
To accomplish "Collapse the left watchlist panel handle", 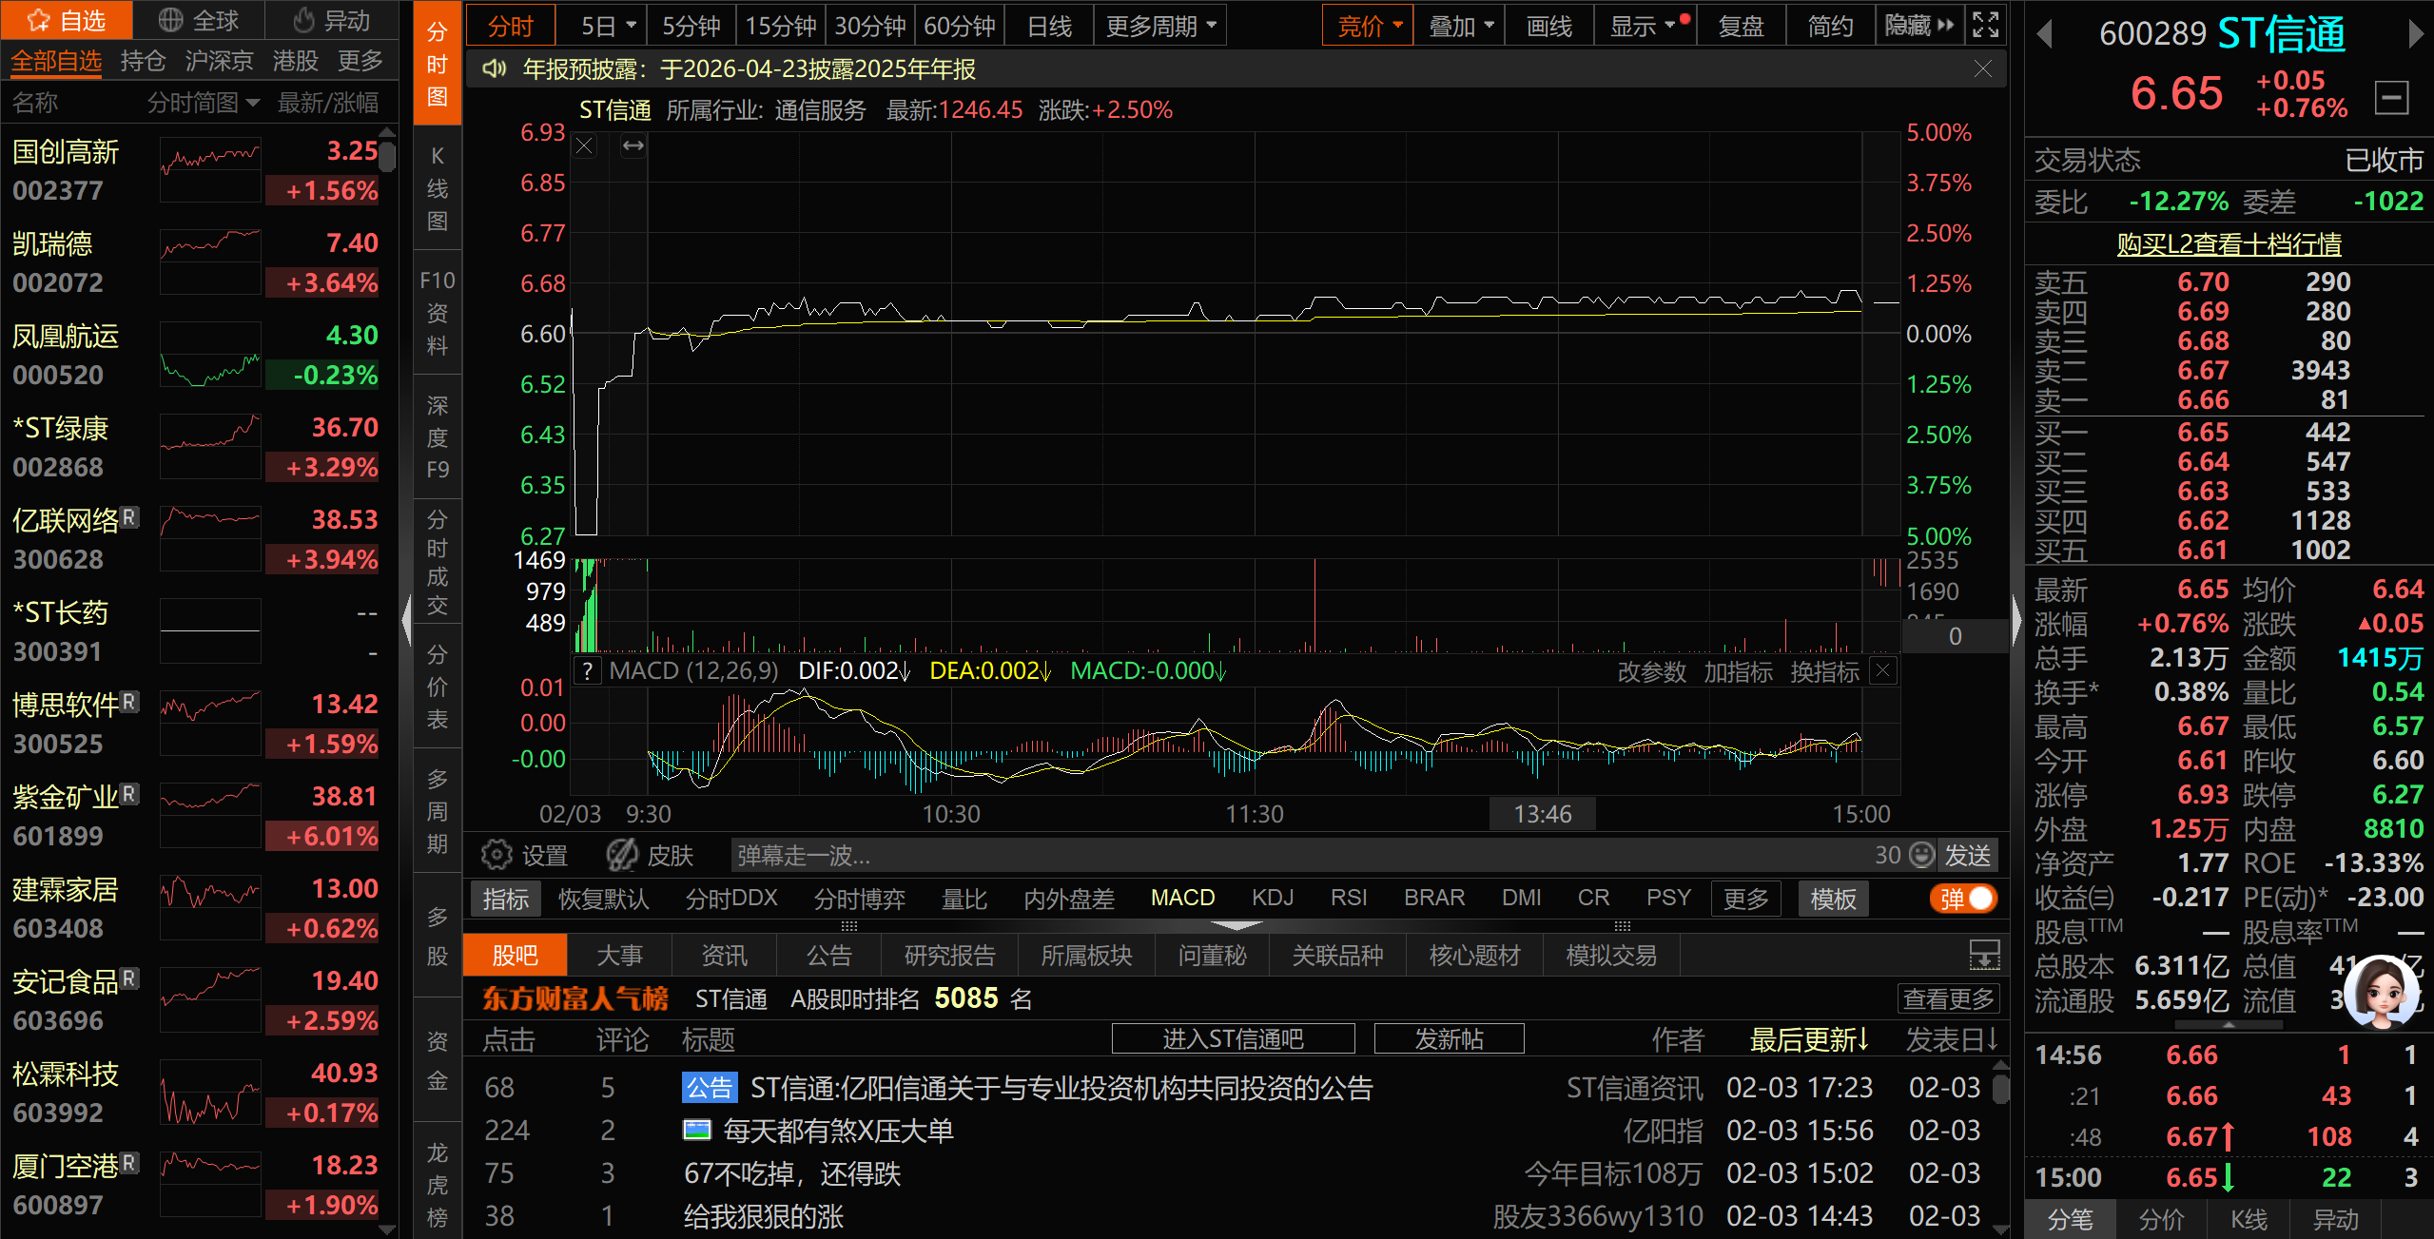I will click(407, 620).
